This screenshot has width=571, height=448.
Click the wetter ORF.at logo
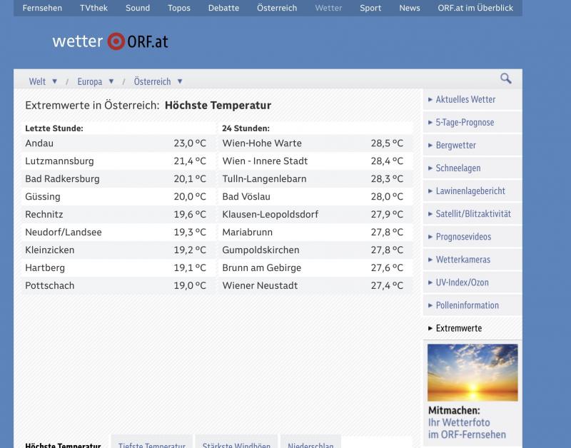[x=110, y=41]
